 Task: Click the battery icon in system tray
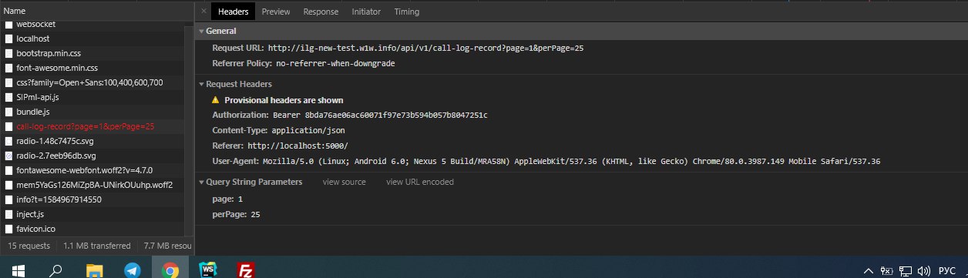[887, 270]
